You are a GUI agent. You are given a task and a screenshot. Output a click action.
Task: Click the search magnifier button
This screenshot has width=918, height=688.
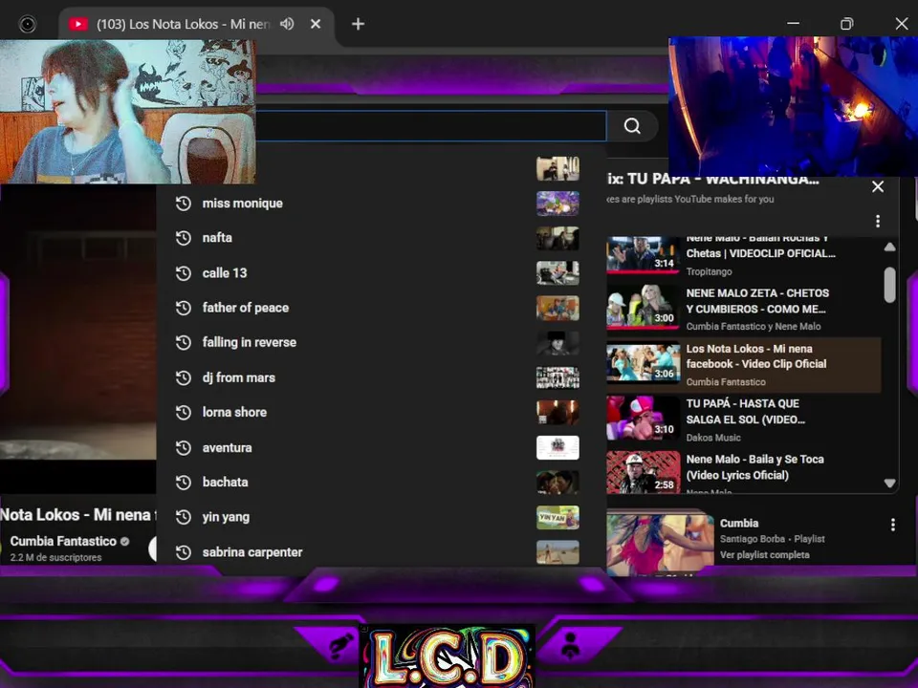pos(632,126)
